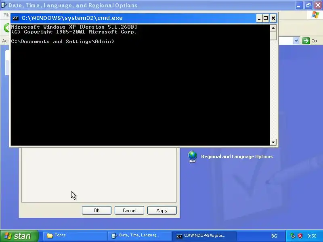The width and height of the screenshot is (323, 242).
Task: Click the OK button in the dialog
Action: (x=96, y=210)
